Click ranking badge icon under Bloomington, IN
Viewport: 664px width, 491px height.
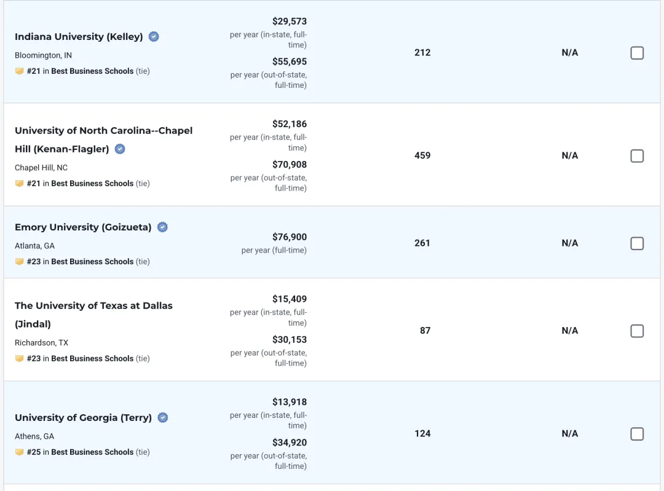coord(19,71)
